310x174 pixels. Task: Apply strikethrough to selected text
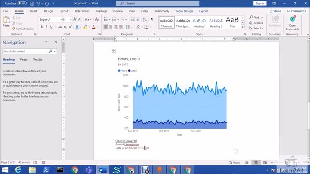click(60, 27)
